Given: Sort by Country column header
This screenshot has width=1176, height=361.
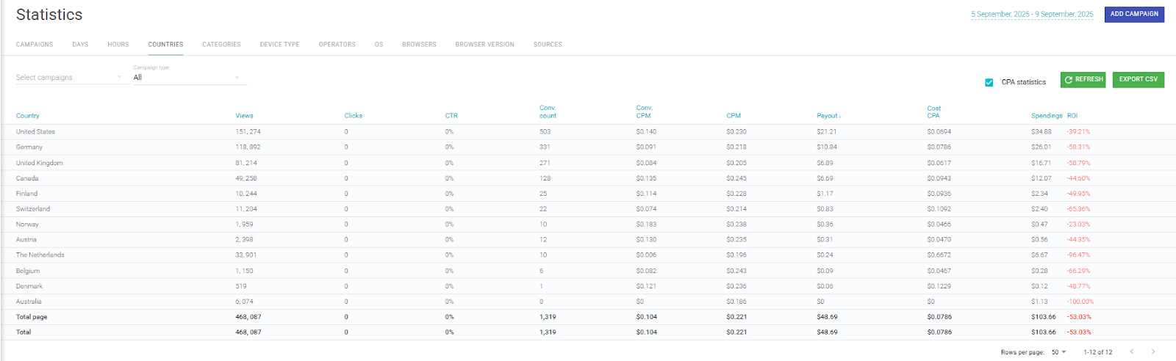Looking at the screenshot, I should pyautogui.click(x=28, y=116).
